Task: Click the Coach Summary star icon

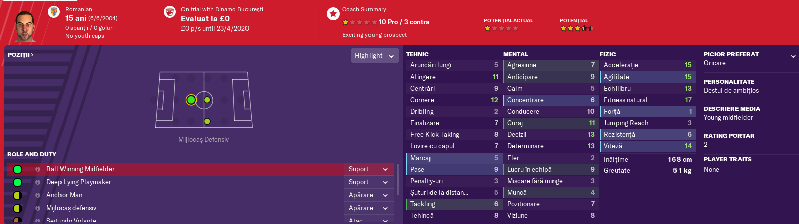Action: tap(333, 14)
